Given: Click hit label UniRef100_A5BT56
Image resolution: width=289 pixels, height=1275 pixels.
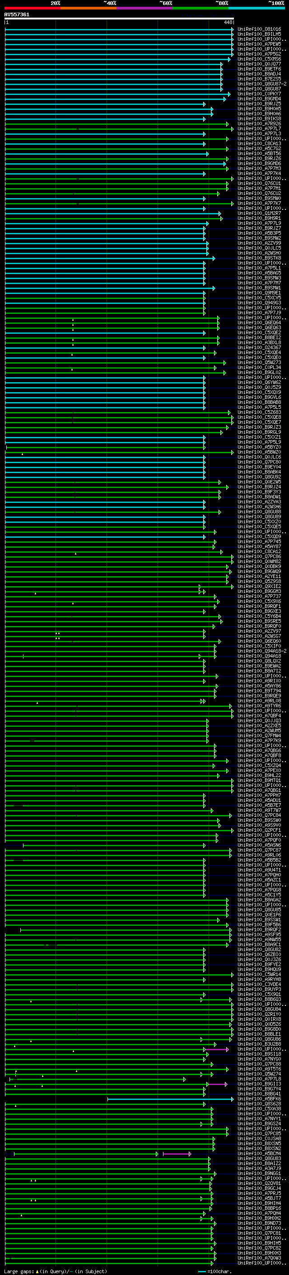Looking at the screenshot, I should coord(259,153).
